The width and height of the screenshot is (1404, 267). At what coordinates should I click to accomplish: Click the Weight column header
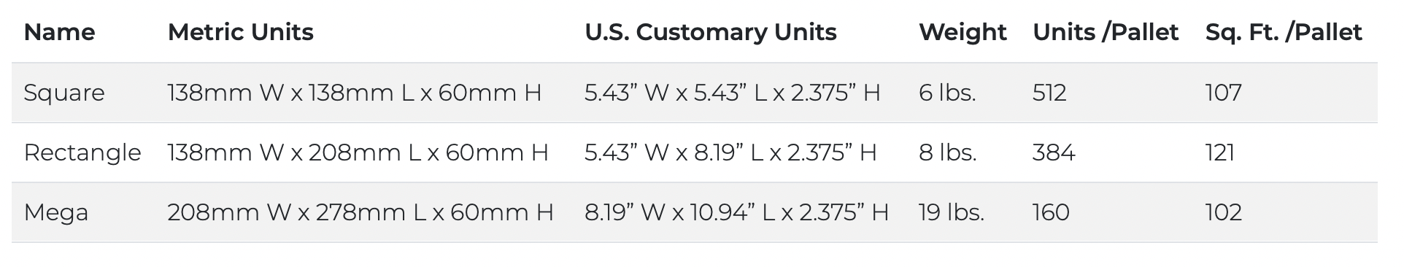pos(963,32)
